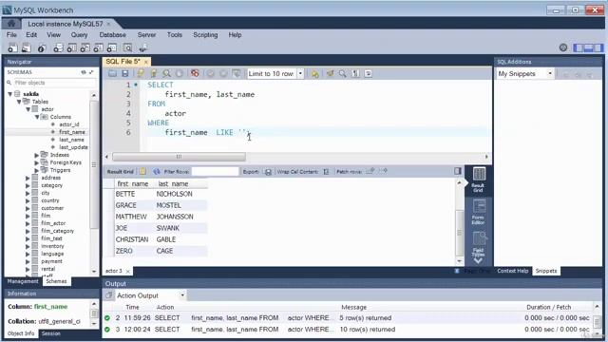Click the search table data icon
Image resolution: width=608 pixels, height=342 pixels.
[127, 48]
